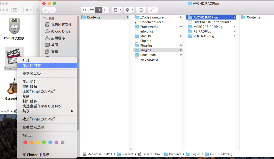Apply the gray tag color
The width and height of the screenshot is (274, 159).
pyautogui.click(x=63, y=142)
